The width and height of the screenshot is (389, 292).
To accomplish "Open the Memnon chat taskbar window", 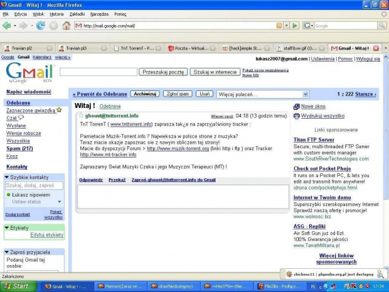I will [120, 286].
